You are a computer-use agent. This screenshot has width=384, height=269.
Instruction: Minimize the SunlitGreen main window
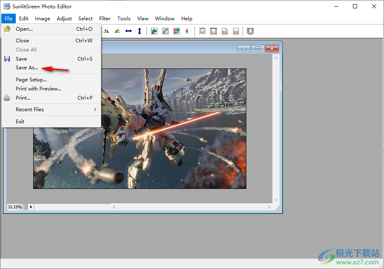click(336, 6)
